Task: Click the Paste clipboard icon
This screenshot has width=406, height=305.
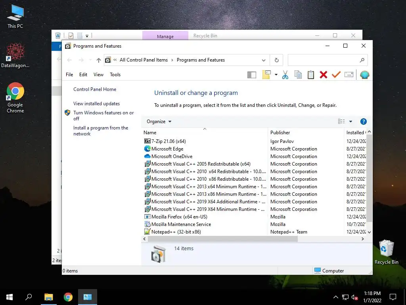Action: click(x=311, y=75)
